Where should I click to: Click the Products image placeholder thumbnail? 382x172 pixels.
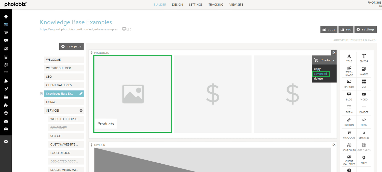coord(133,94)
